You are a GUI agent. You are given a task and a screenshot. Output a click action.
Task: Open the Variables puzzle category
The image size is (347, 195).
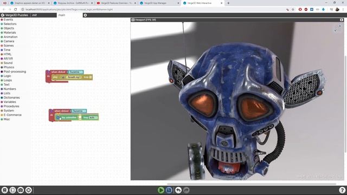coord(10,102)
